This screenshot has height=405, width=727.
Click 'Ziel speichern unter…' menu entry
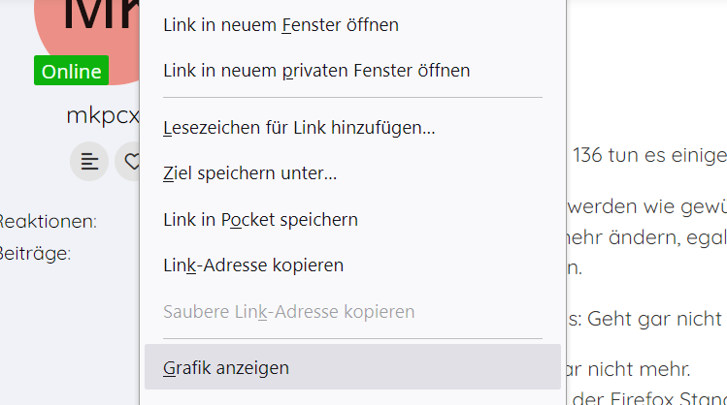[x=250, y=173]
